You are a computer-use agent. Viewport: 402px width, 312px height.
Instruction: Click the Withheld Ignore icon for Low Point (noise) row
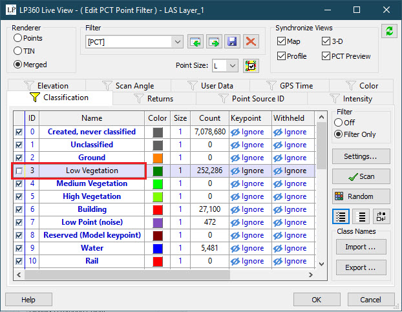[278, 223]
